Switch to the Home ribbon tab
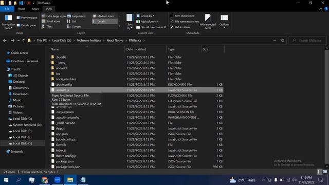329x185 pixels. click(x=22, y=9)
